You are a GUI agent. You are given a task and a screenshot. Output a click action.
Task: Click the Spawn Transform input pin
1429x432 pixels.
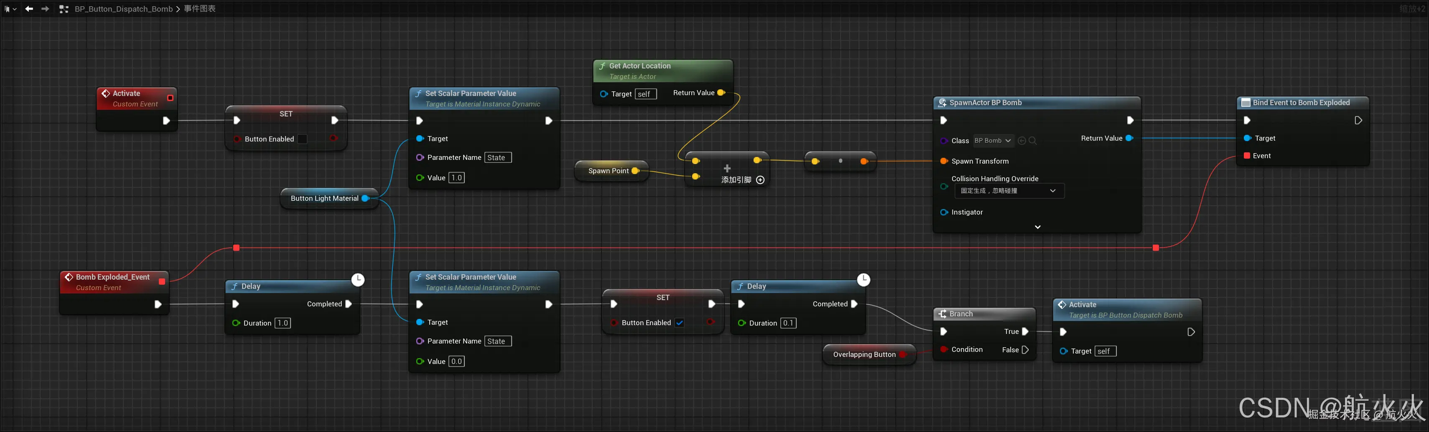pos(944,161)
